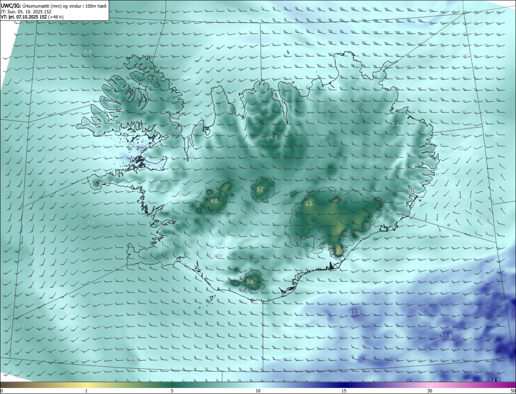Click the color scale tick label 10
The width and height of the screenshot is (516, 394).
point(258,391)
